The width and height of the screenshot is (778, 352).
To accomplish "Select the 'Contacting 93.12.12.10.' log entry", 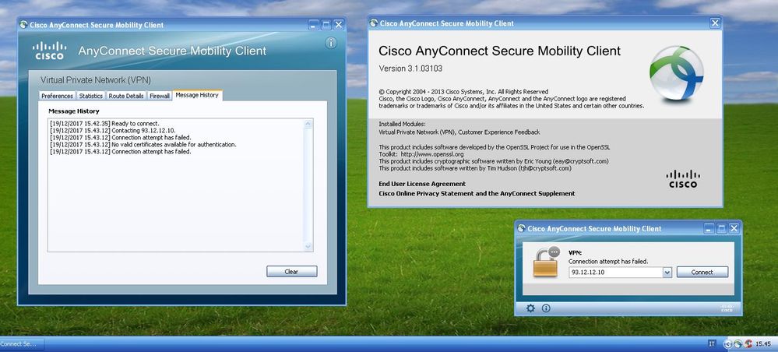I will [113, 130].
